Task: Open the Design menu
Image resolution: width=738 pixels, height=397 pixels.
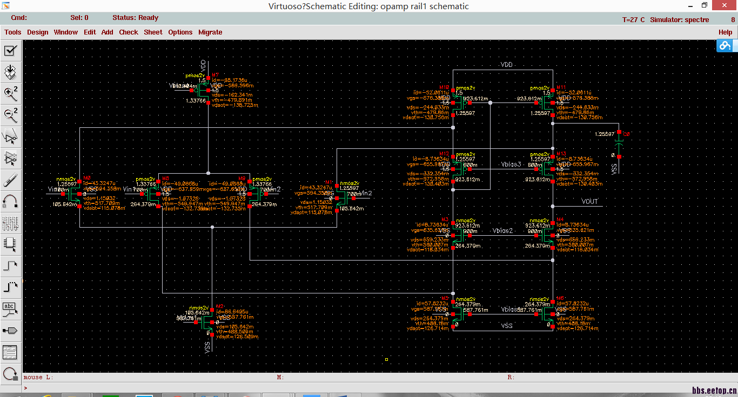Action: click(x=38, y=32)
